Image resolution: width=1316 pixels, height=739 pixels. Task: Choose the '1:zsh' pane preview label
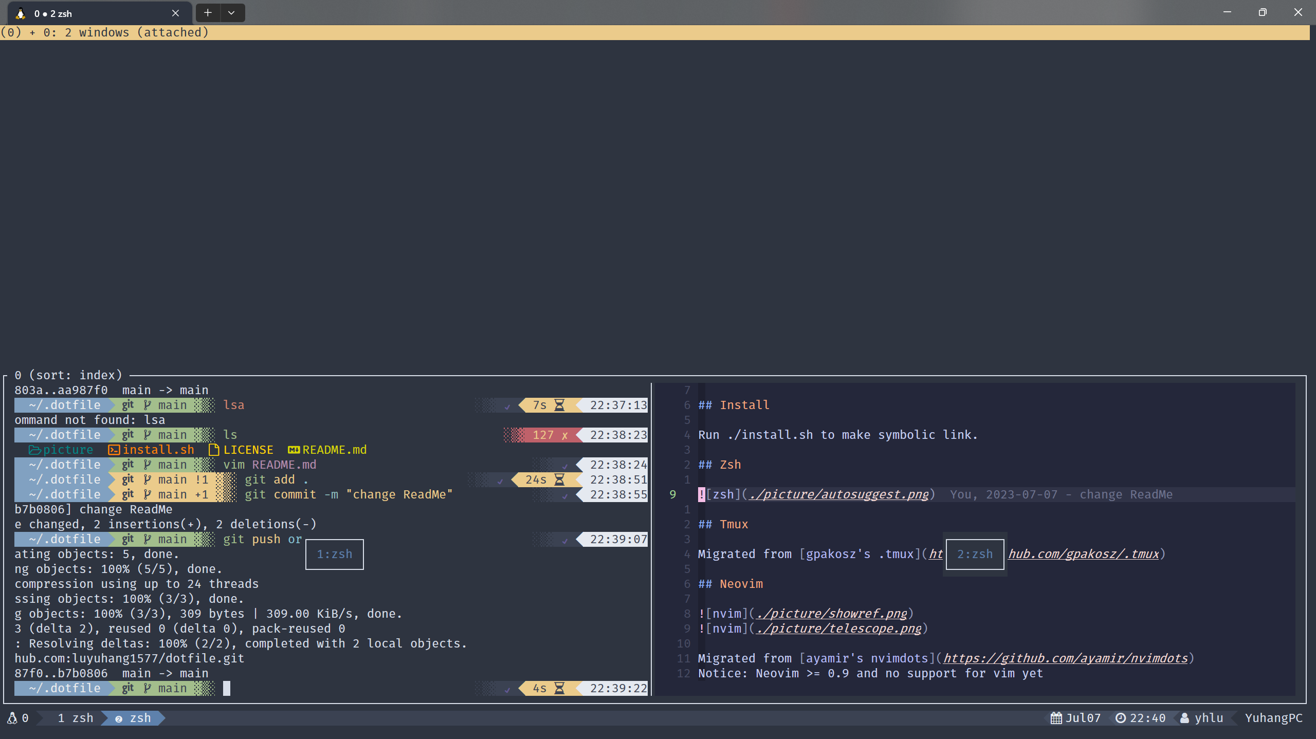335,554
